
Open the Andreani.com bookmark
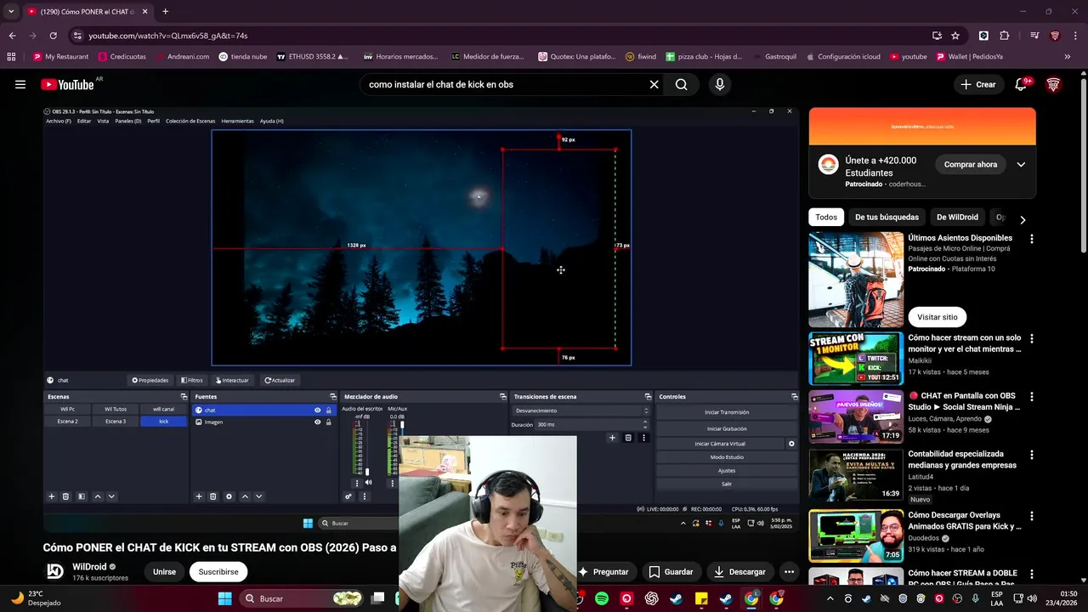[182, 57]
